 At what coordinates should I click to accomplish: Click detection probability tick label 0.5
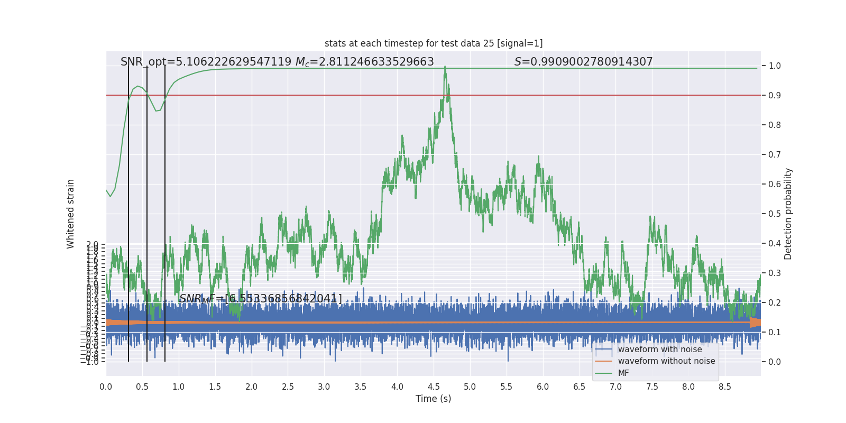(x=775, y=214)
